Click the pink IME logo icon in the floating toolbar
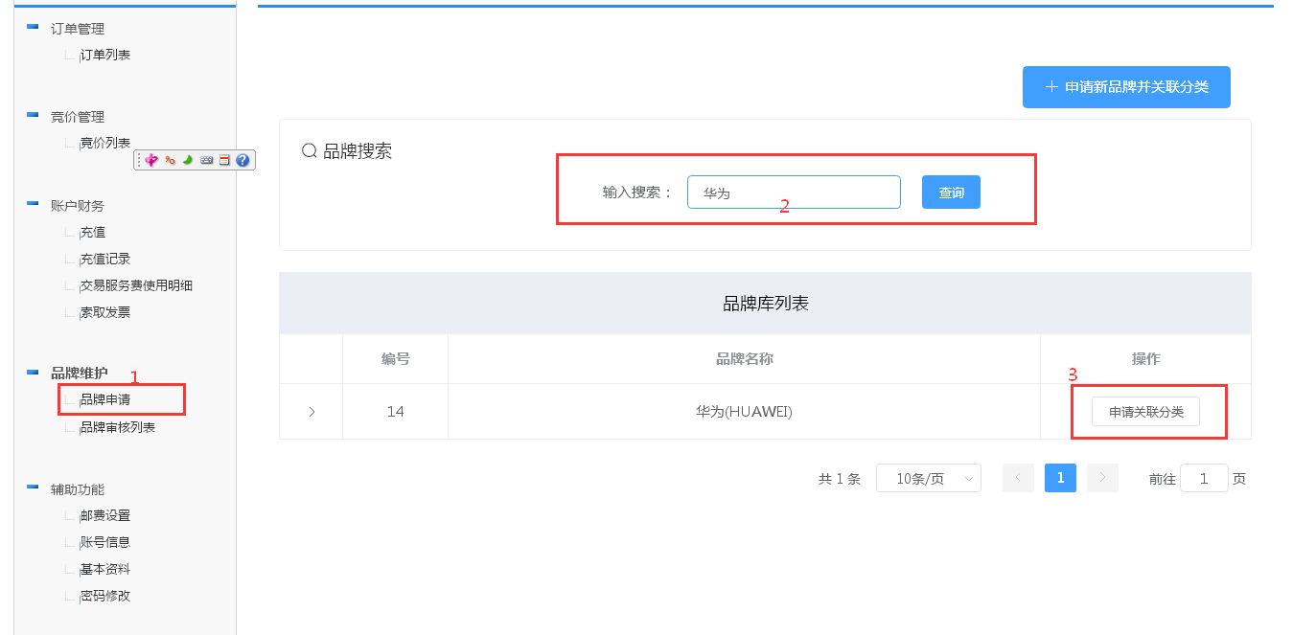Image resolution: width=1316 pixels, height=635 pixels. pyautogui.click(x=151, y=160)
